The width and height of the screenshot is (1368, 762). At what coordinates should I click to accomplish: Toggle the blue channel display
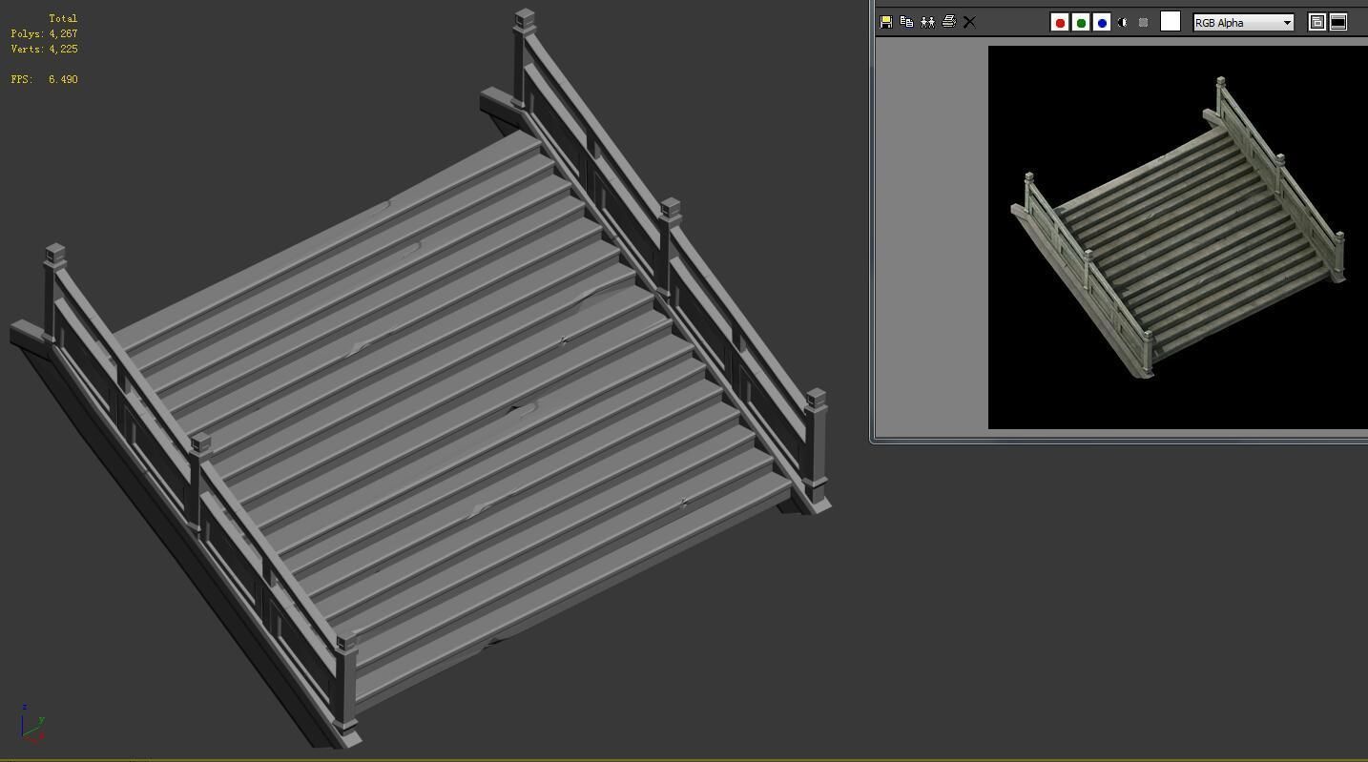[1102, 22]
